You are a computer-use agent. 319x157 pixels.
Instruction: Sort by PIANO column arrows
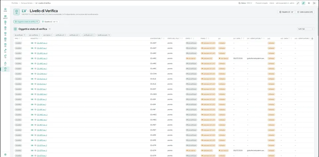(206, 38)
